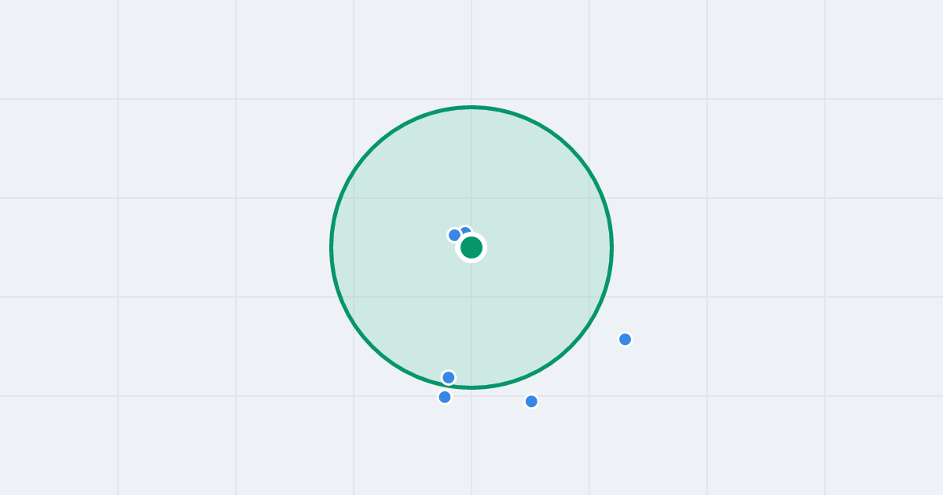Select the fully visible blue dot left of the center marker
Image resolution: width=943 pixels, height=495 pixels.
454,235
